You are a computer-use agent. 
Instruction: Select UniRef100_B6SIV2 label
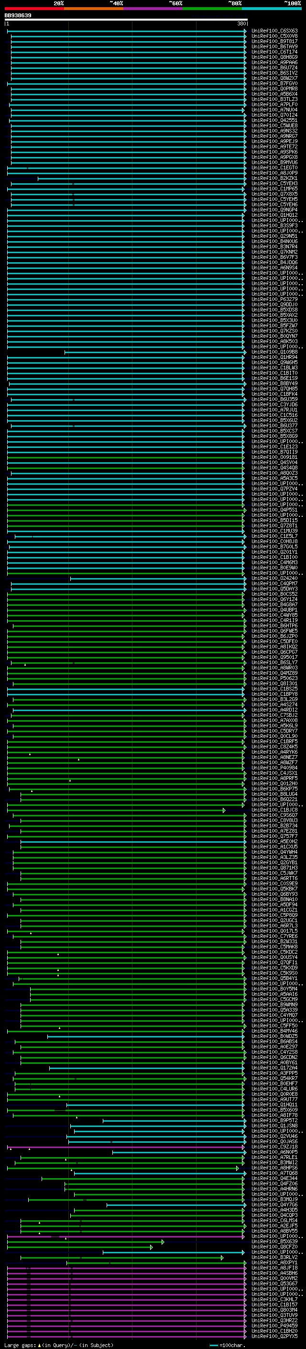[274, 73]
